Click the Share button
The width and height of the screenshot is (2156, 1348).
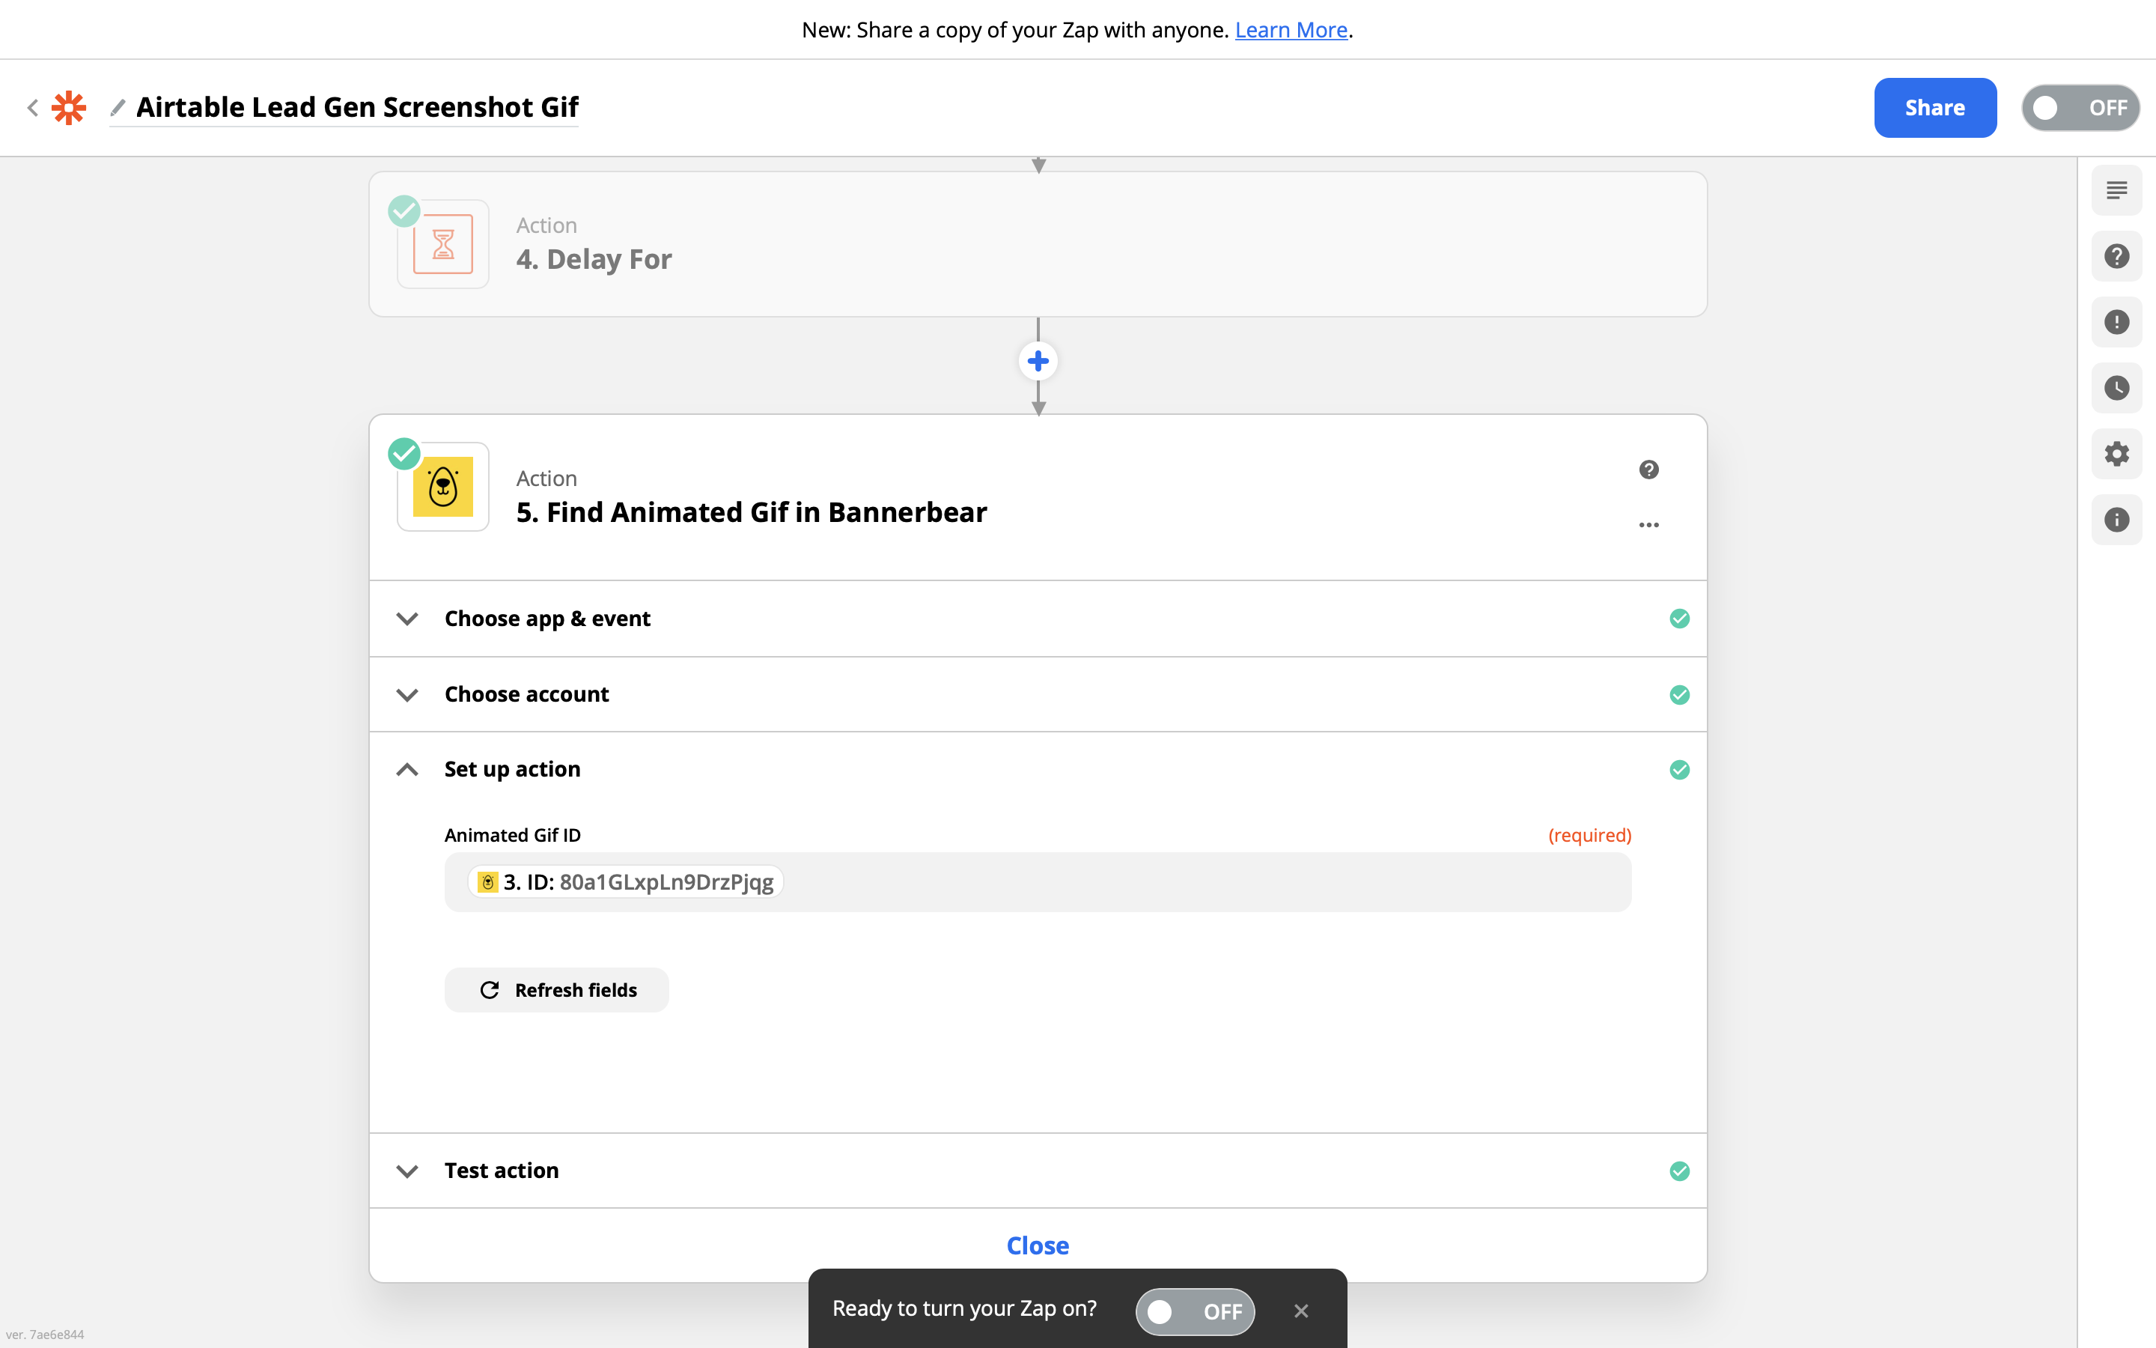coord(1934,108)
